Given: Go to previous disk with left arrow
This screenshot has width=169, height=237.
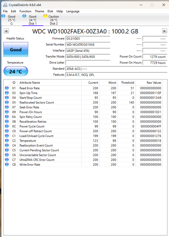Looking at the screenshot, I should tap(6, 31).
